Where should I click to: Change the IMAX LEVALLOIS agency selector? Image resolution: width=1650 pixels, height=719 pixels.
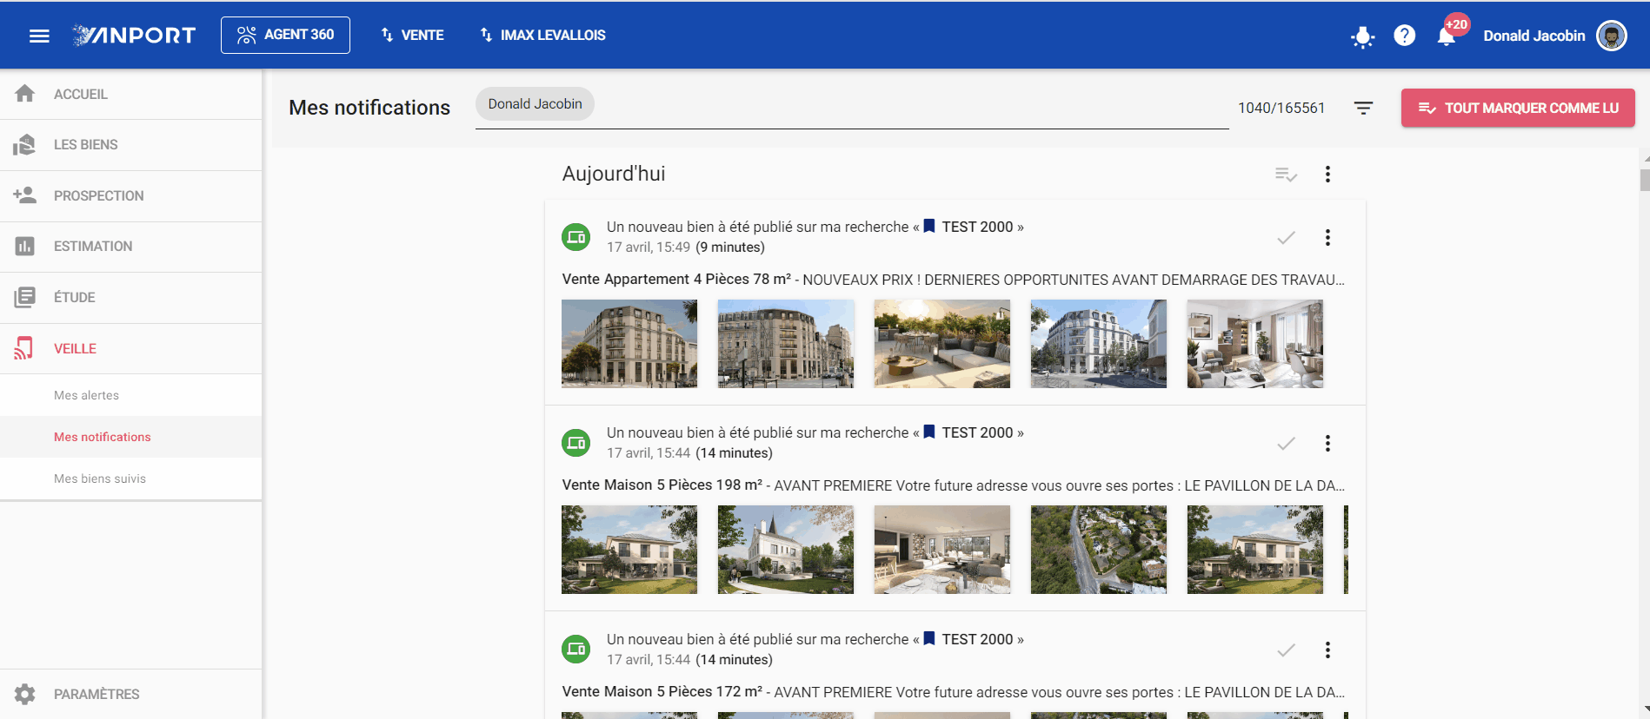(542, 35)
